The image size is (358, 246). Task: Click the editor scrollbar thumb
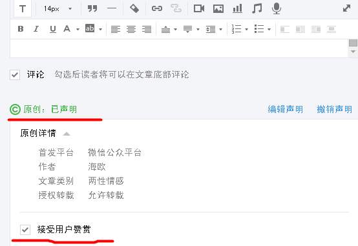click(x=353, y=43)
